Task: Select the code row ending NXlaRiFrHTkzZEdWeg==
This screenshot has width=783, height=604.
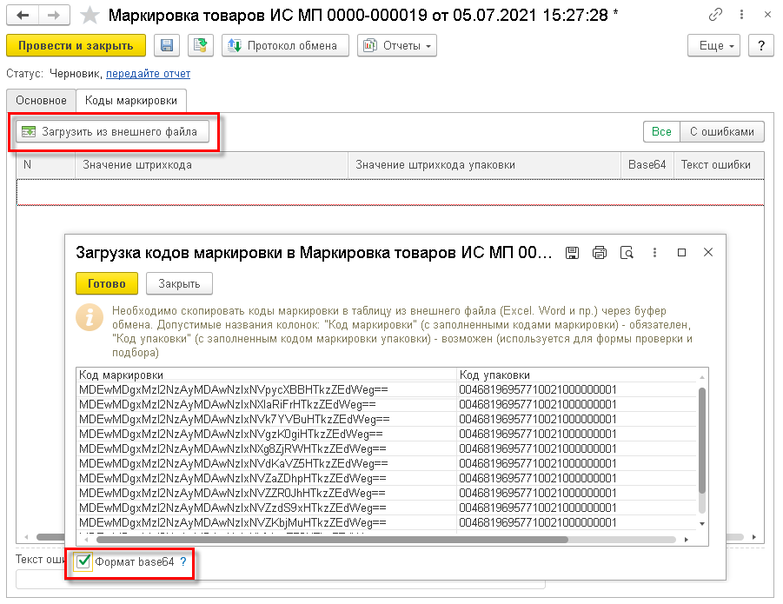Action: click(x=267, y=405)
